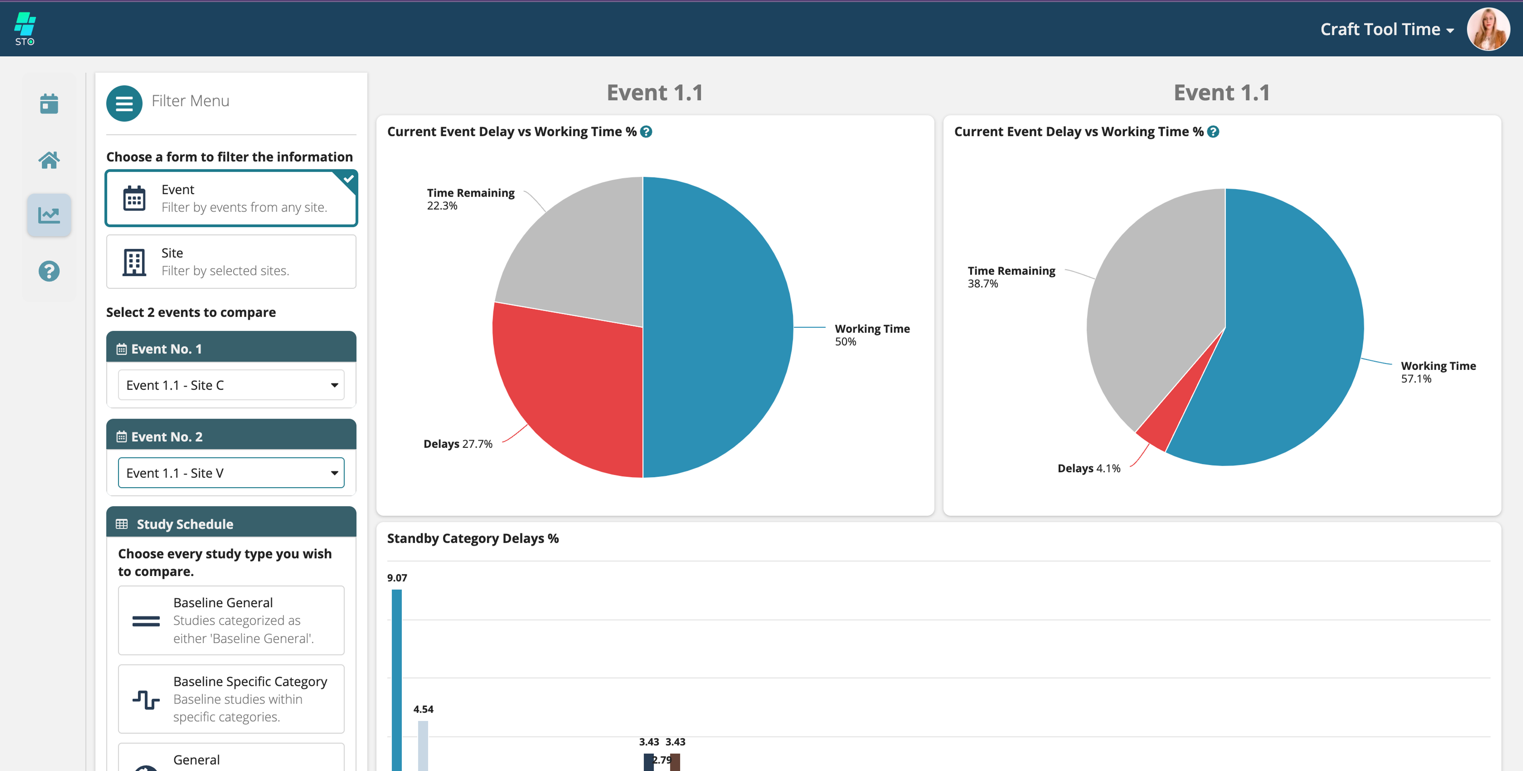
Task: Click the calendar icon on the Event filter card
Action: click(134, 199)
